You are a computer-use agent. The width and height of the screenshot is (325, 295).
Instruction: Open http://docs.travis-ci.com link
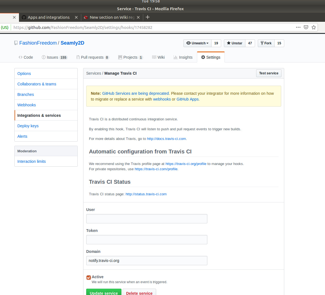pos(166,139)
